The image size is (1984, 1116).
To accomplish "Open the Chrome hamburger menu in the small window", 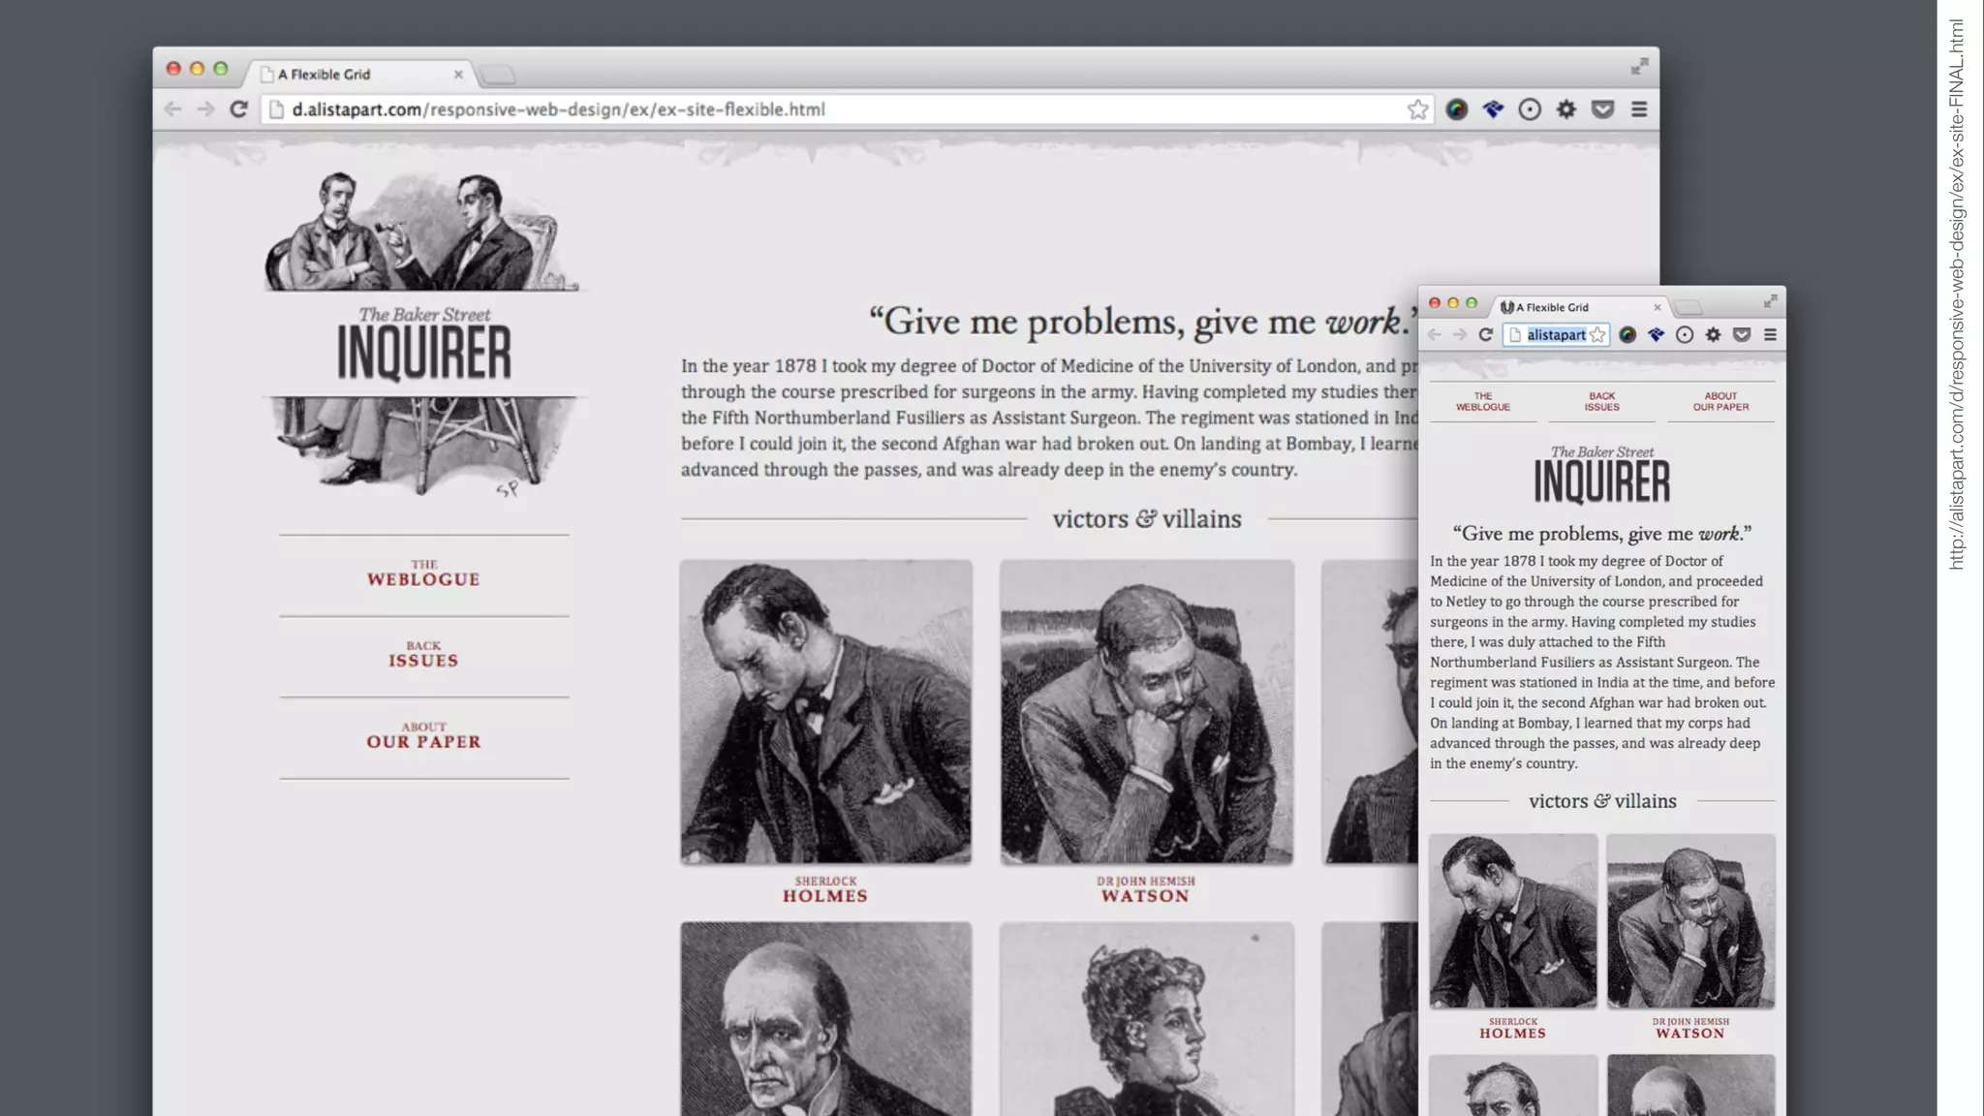I will coord(1770,334).
